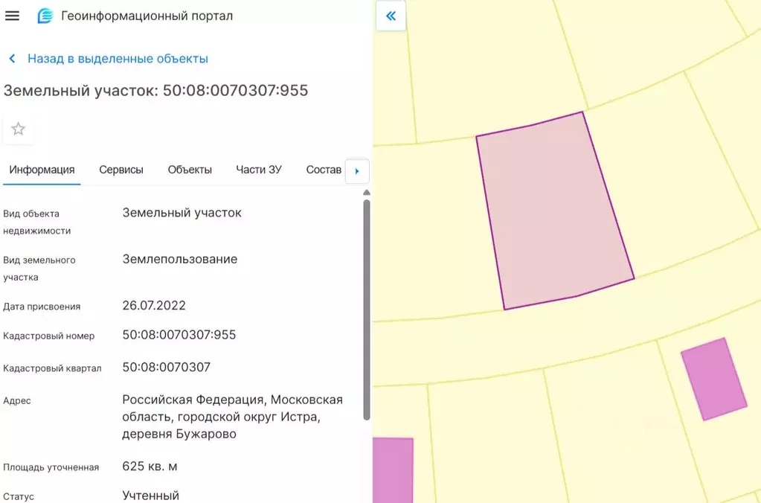Click the scrollbar up arrow in info panel

(x=366, y=193)
